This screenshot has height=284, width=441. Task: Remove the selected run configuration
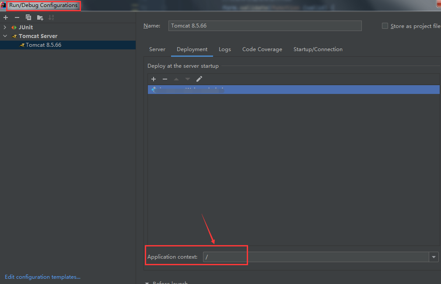click(17, 17)
